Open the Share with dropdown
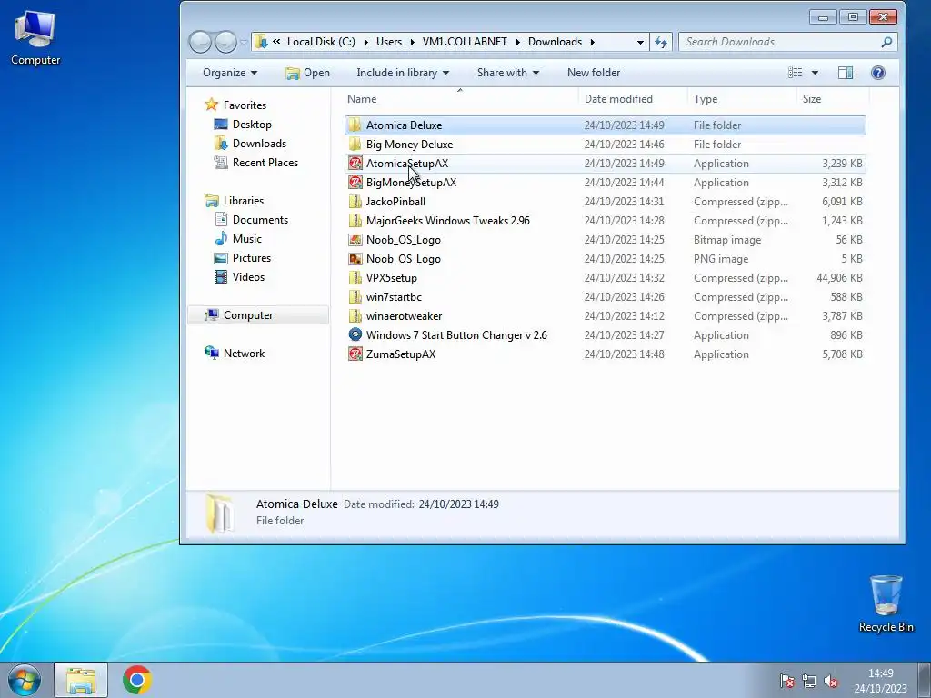Viewport: 931px width, 698px height. pyautogui.click(x=507, y=73)
